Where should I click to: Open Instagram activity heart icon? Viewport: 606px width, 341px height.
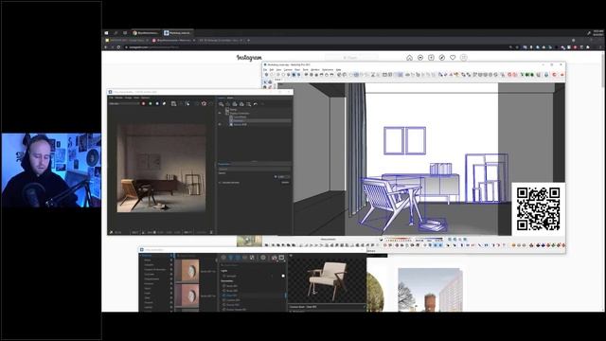453,58
